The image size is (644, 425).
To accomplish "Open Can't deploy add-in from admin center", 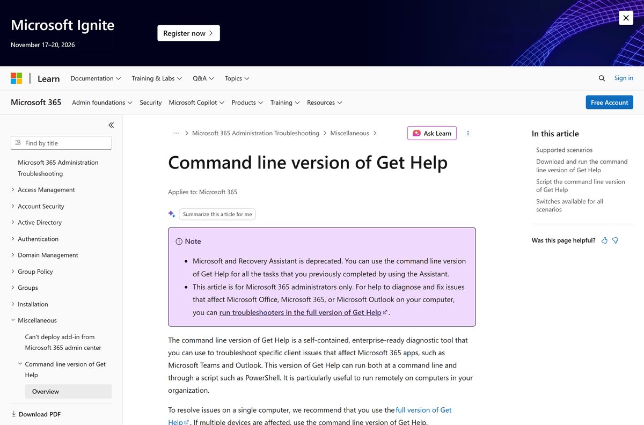I will click(63, 342).
